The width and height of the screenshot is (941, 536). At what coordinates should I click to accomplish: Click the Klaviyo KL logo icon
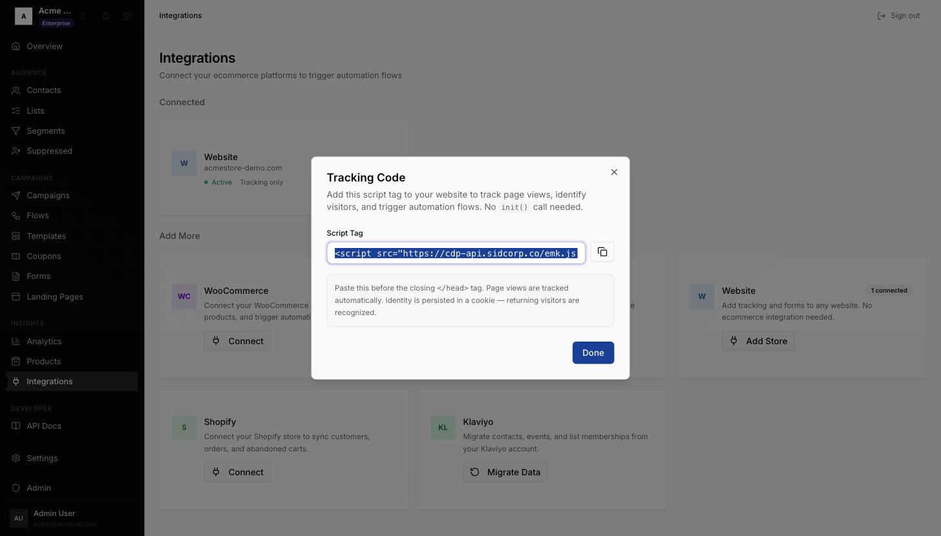tap(443, 428)
